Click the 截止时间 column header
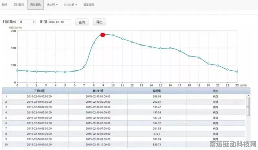Screen dimensions: 258x150 [x=98, y=91]
